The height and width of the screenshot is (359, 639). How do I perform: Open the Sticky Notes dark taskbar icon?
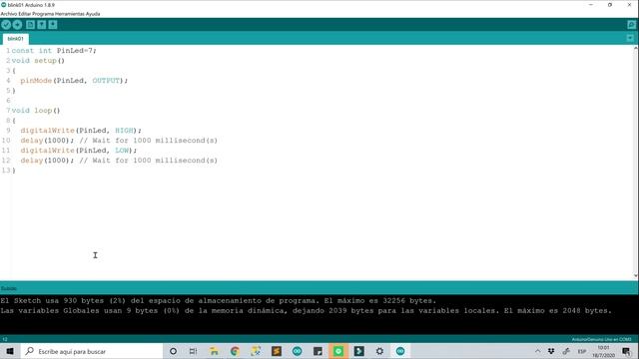click(x=318, y=351)
